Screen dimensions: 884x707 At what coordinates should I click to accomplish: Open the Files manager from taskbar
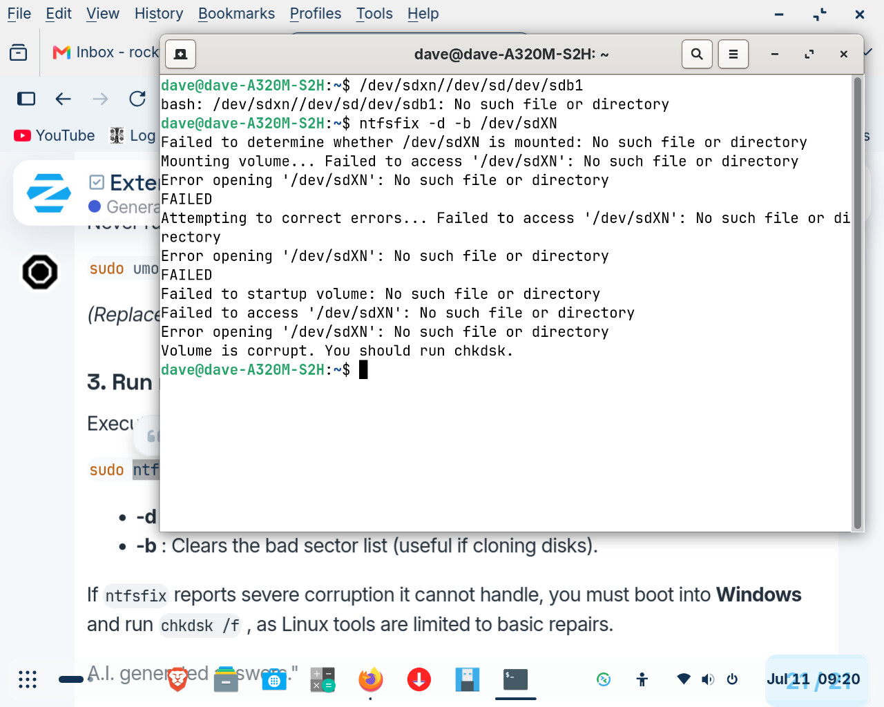click(226, 679)
